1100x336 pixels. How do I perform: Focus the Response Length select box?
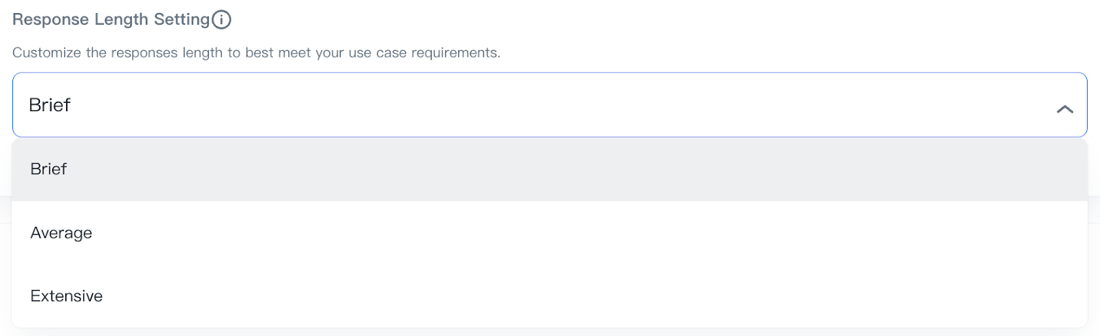(x=536, y=105)
